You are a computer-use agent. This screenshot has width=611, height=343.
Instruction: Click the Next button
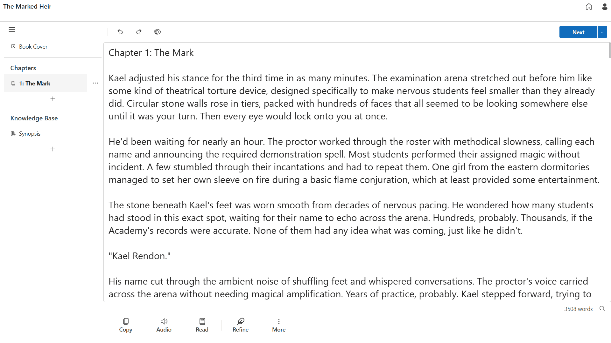click(578, 32)
